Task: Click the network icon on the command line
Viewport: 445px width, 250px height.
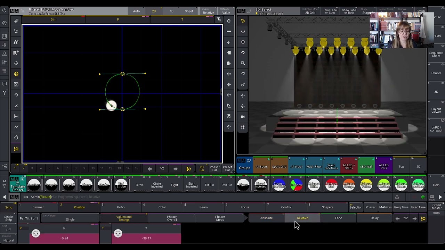Action: 397,197
